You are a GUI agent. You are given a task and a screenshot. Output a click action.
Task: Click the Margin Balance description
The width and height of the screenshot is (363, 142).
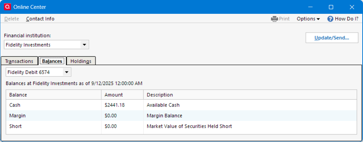click(x=164, y=116)
